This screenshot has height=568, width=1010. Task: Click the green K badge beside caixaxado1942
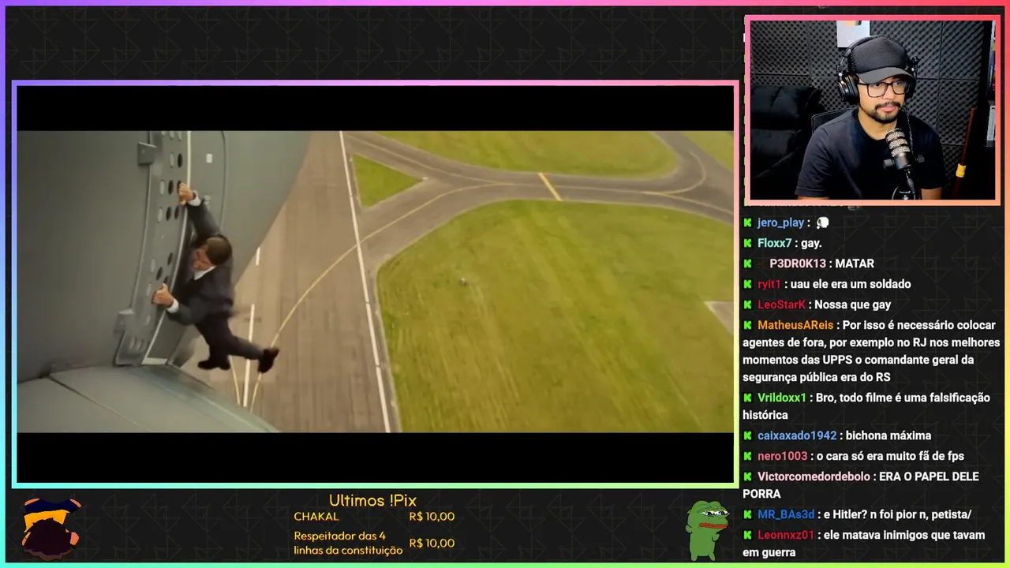tap(747, 435)
